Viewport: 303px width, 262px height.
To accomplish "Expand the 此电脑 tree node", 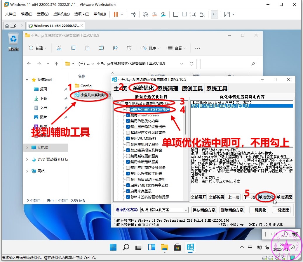I will coord(27,148).
